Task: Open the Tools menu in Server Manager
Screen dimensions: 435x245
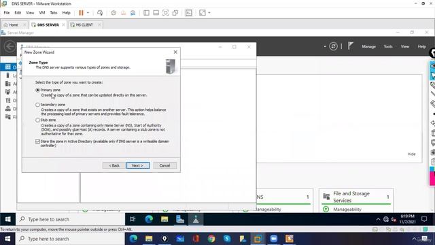Action: coord(388,47)
